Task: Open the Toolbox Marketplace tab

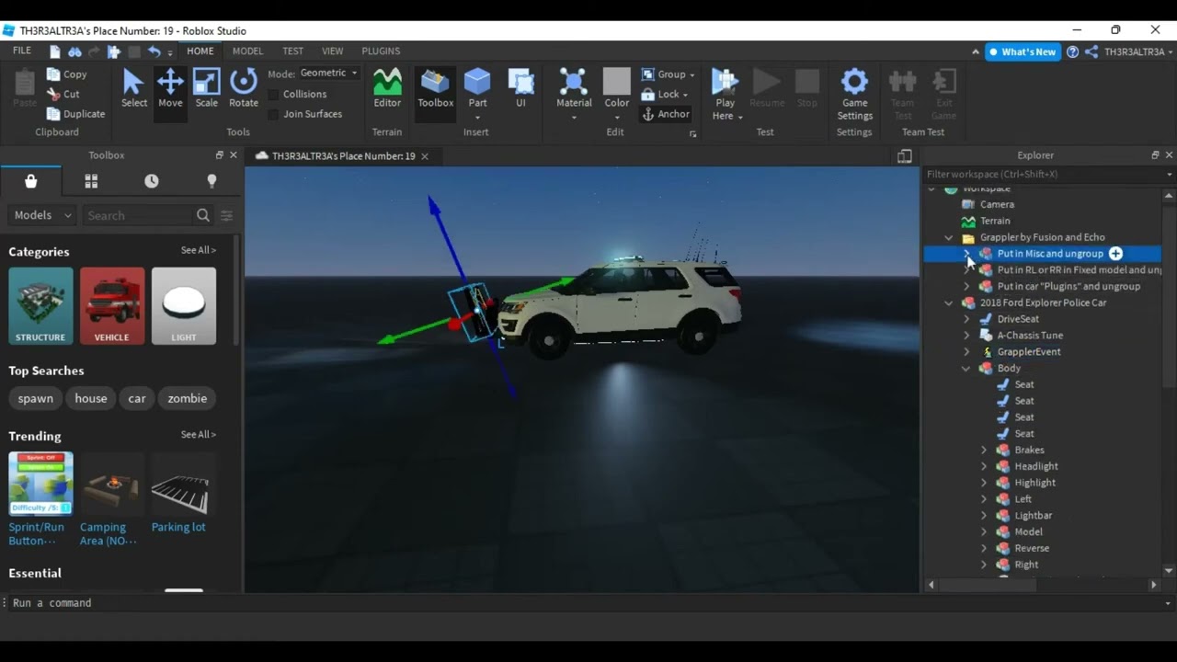Action: 30,181
